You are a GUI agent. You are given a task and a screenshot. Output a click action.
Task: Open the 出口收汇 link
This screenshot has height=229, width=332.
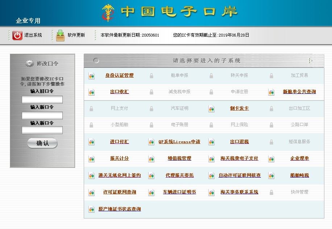(119, 92)
